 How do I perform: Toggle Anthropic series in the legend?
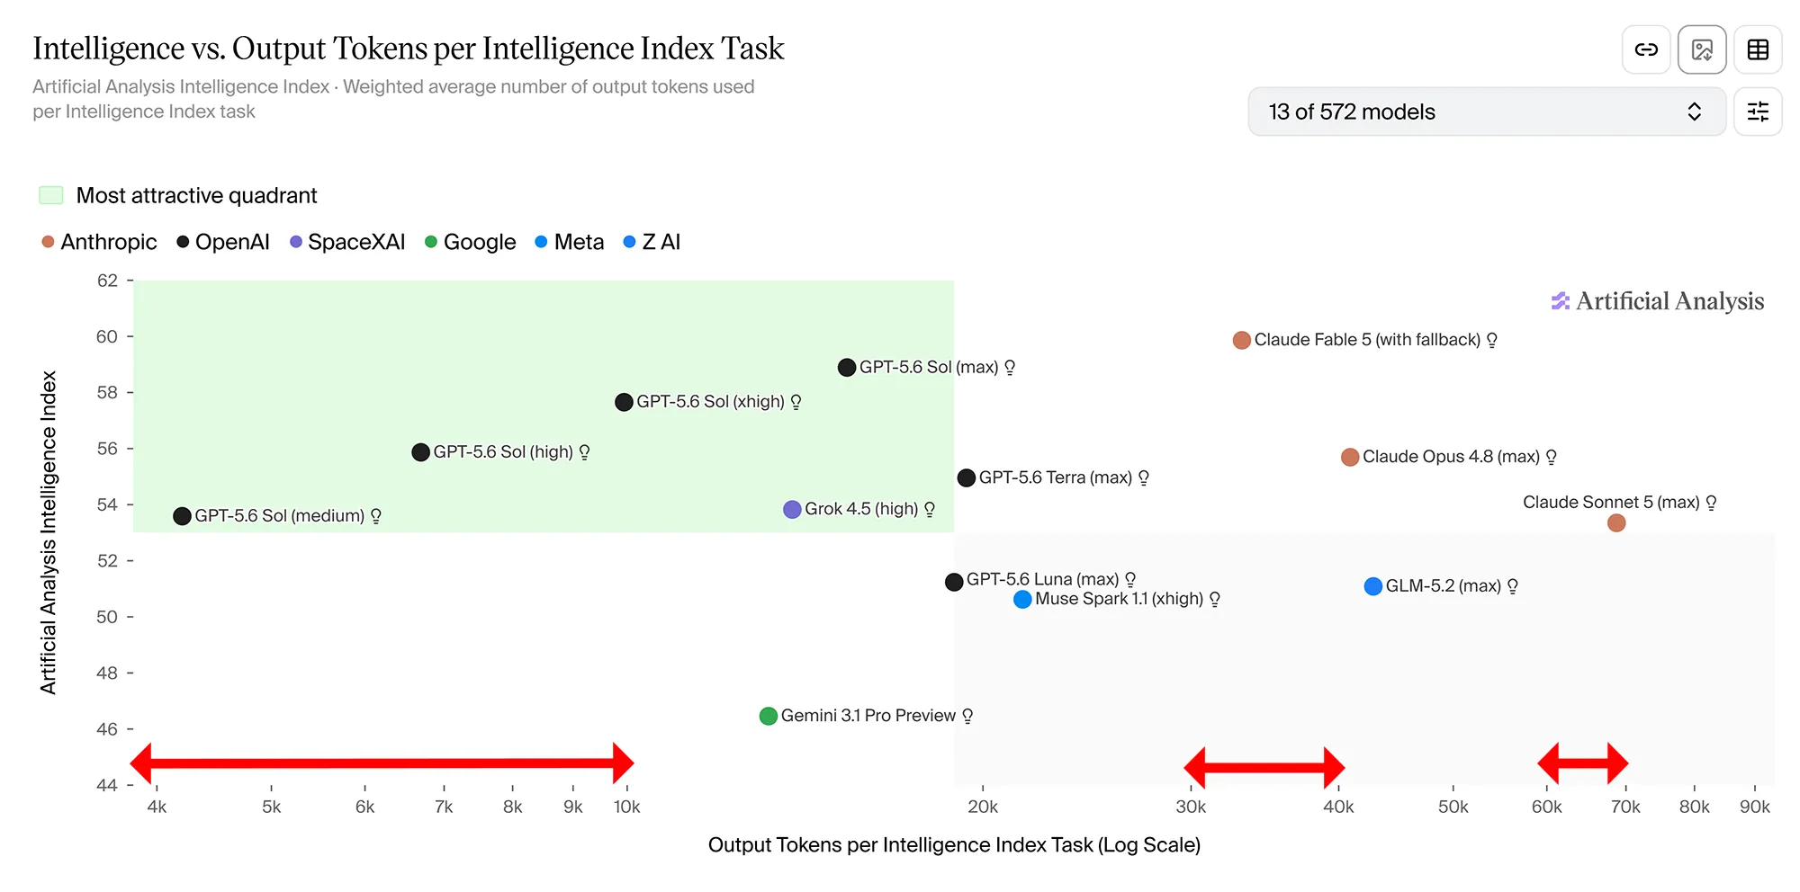[x=100, y=242]
